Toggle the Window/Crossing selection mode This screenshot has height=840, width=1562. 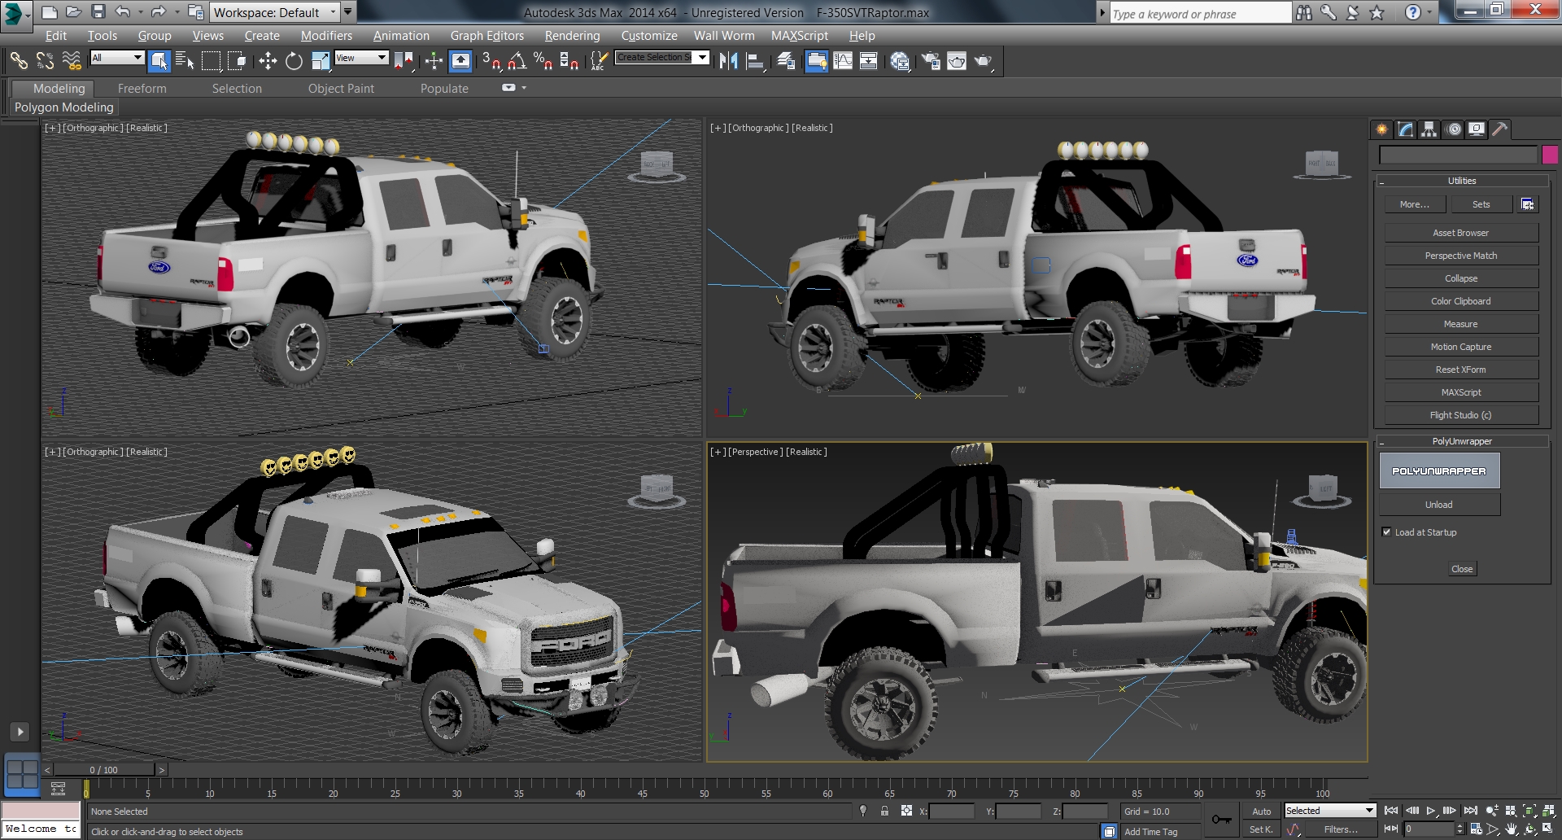[237, 60]
